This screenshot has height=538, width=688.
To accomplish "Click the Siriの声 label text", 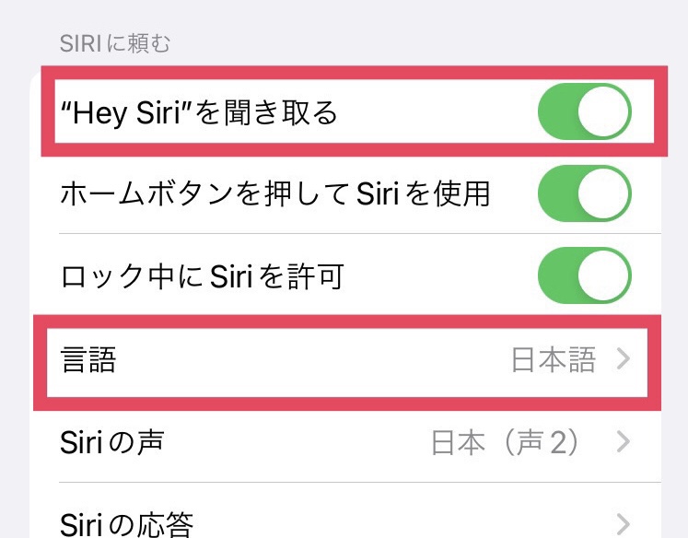I will 112,442.
